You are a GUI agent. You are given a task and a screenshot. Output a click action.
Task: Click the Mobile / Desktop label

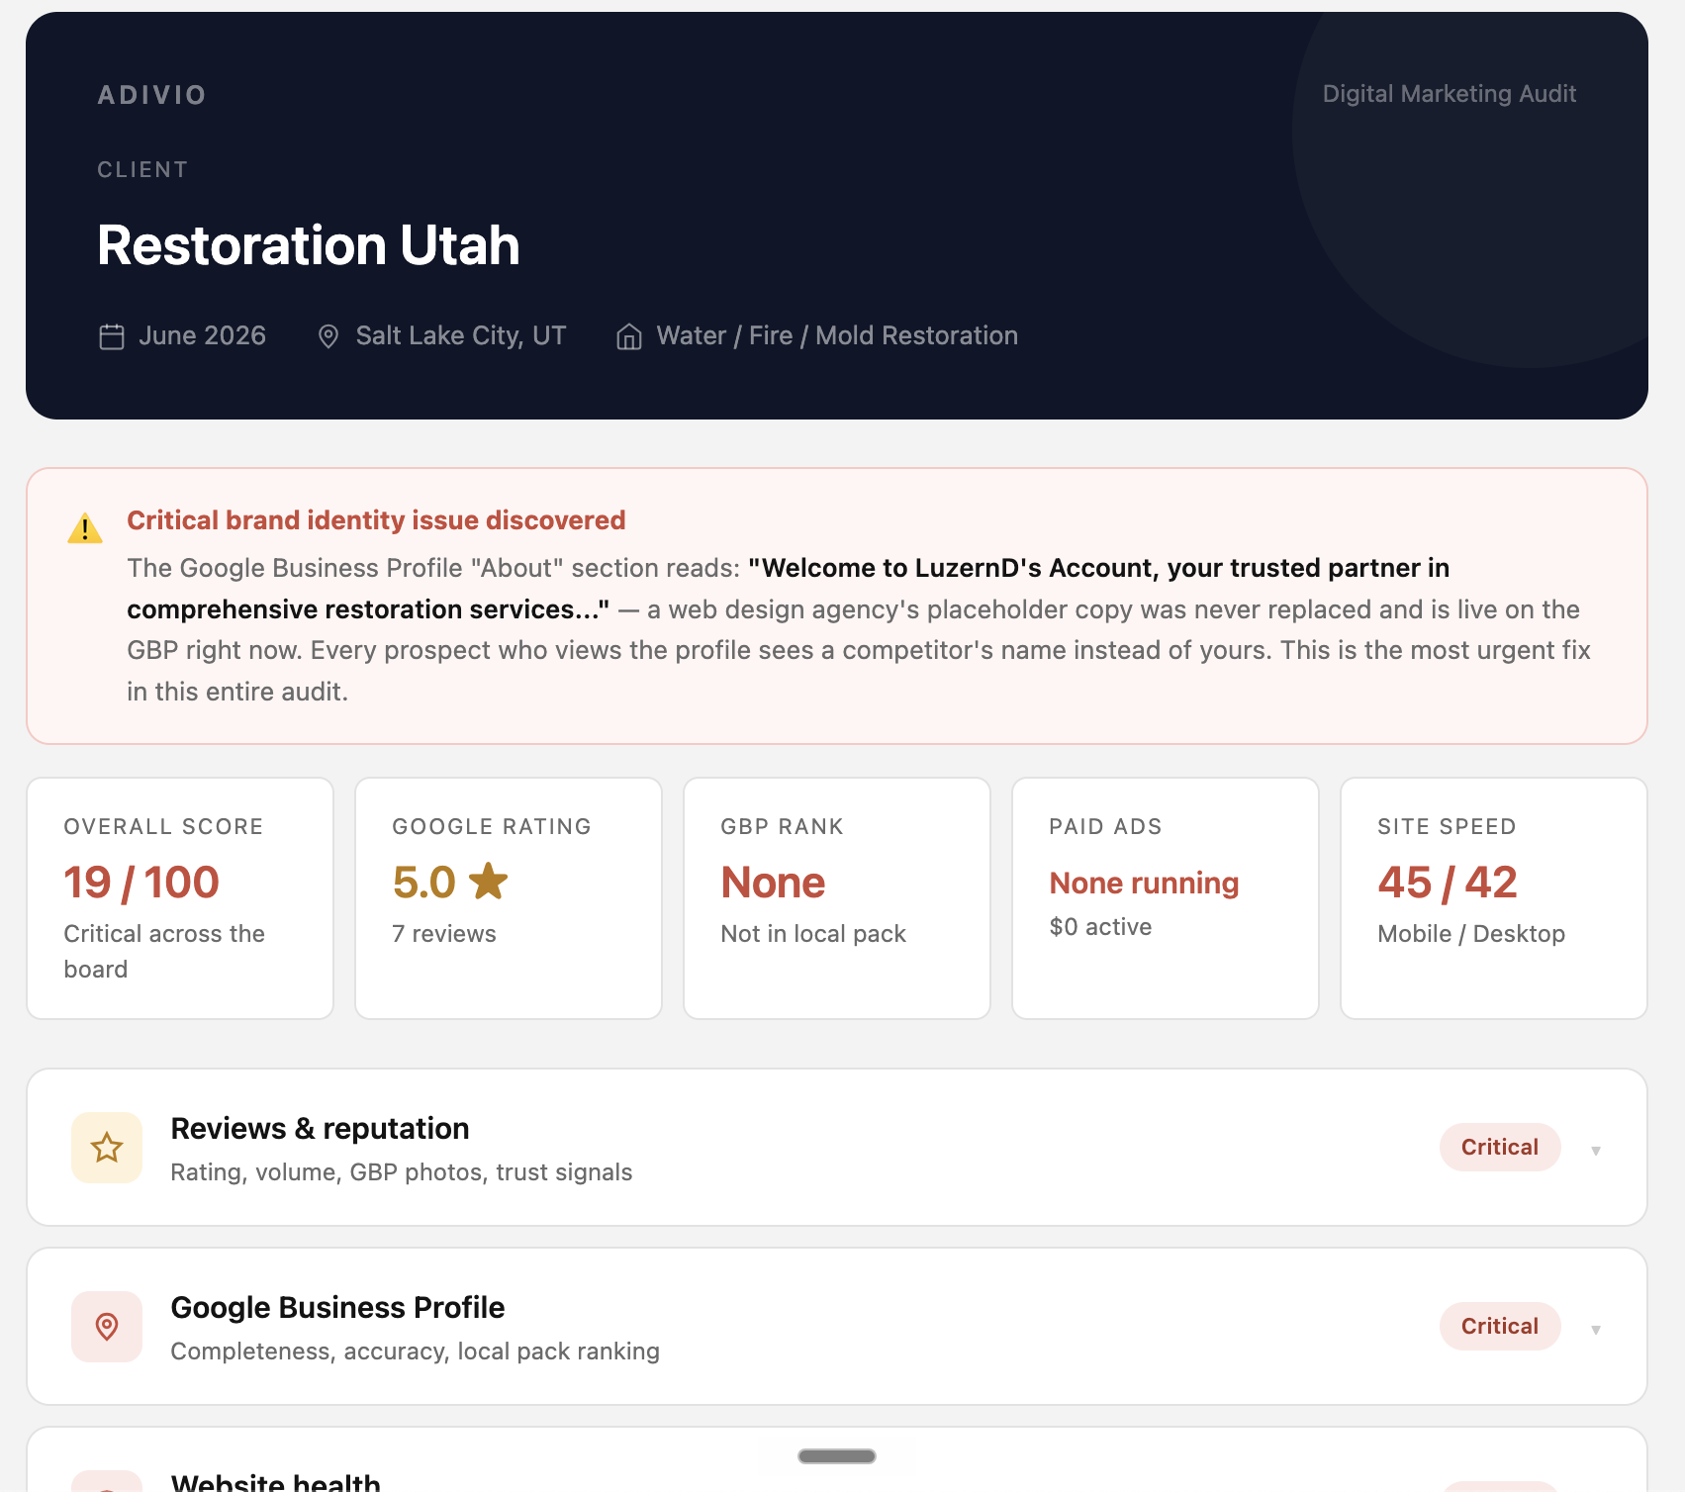[x=1471, y=934]
